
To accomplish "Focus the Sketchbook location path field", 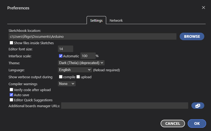I will pos(92,36).
